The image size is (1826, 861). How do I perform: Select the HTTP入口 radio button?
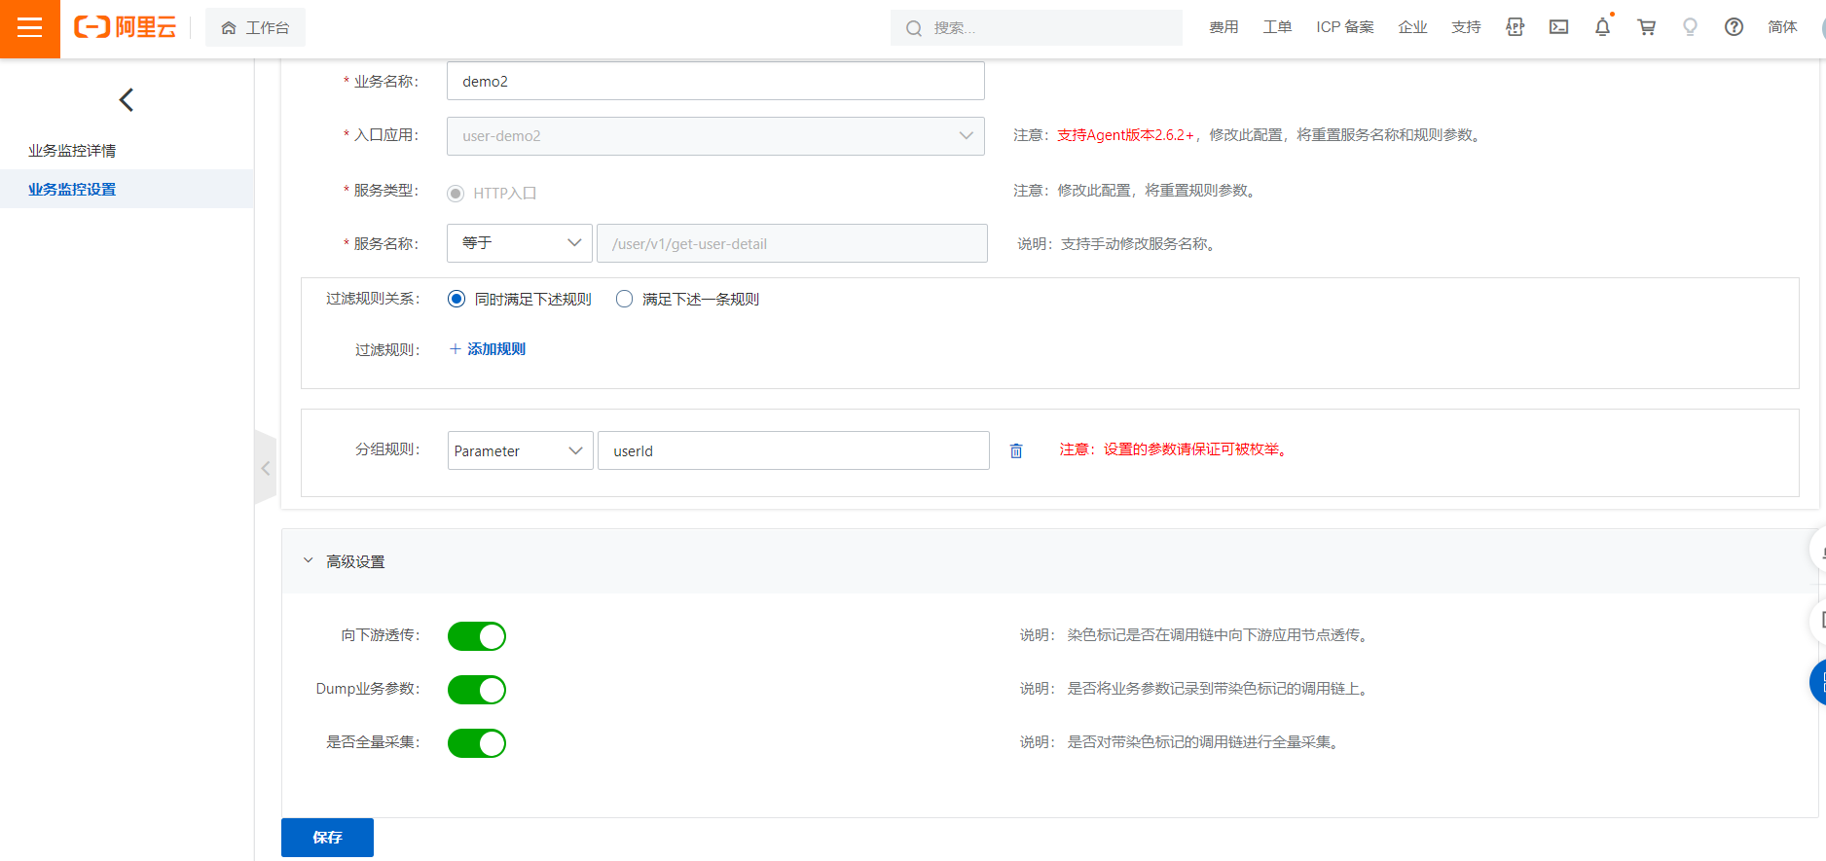[x=456, y=193]
